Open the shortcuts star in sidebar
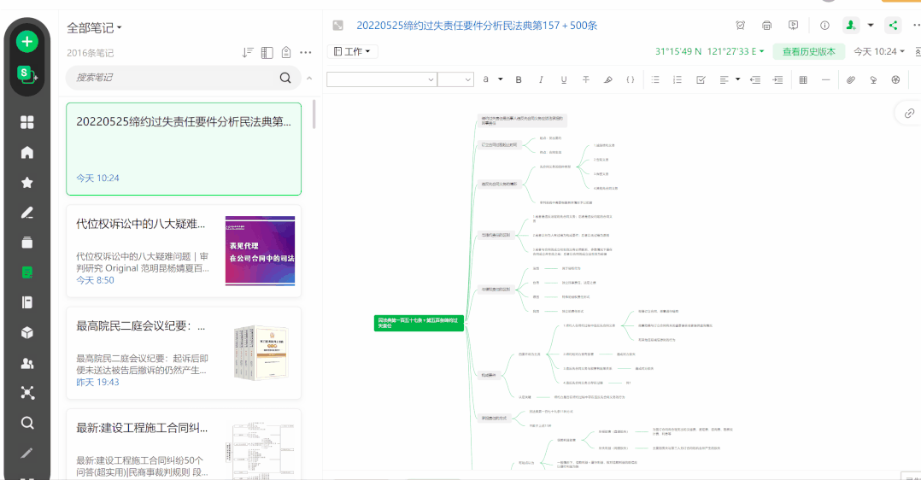Viewport: 921px width, 480px height. 27,183
